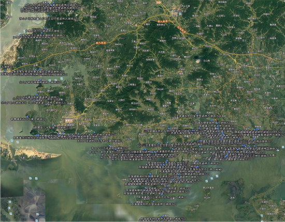Click the 都九高速 highway shield on the western road stretch
This screenshot has width=285, height=222.
click(101, 43)
